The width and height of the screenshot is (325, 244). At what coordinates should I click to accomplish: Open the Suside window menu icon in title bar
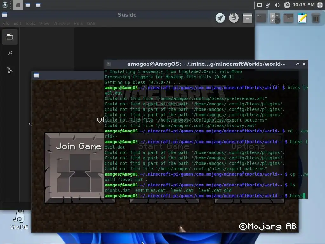(5, 15)
